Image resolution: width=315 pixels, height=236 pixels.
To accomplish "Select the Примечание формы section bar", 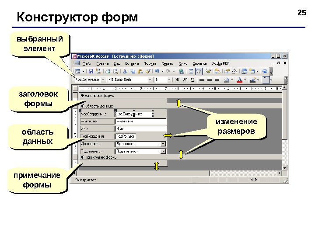I will 181,157.
